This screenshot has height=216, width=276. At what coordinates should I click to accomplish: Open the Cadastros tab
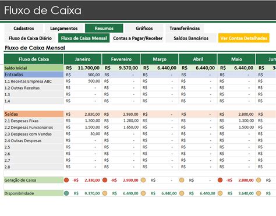(24, 29)
